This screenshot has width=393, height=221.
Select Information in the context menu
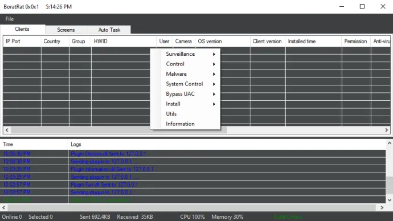pyautogui.click(x=185, y=124)
